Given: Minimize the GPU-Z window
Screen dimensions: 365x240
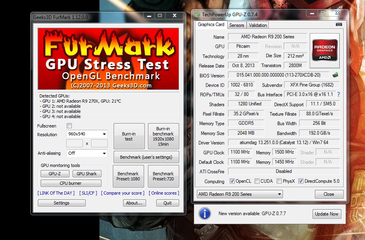Looking at the screenshot, I should click(x=312, y=13).
